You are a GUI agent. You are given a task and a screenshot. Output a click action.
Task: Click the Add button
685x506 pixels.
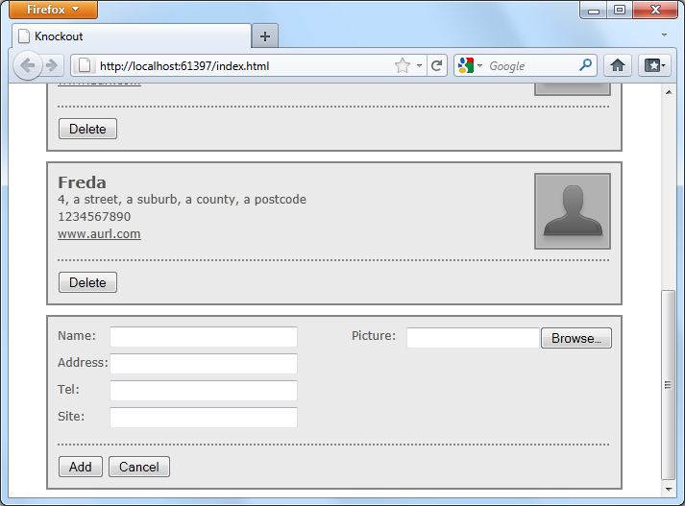pos(81,467)
